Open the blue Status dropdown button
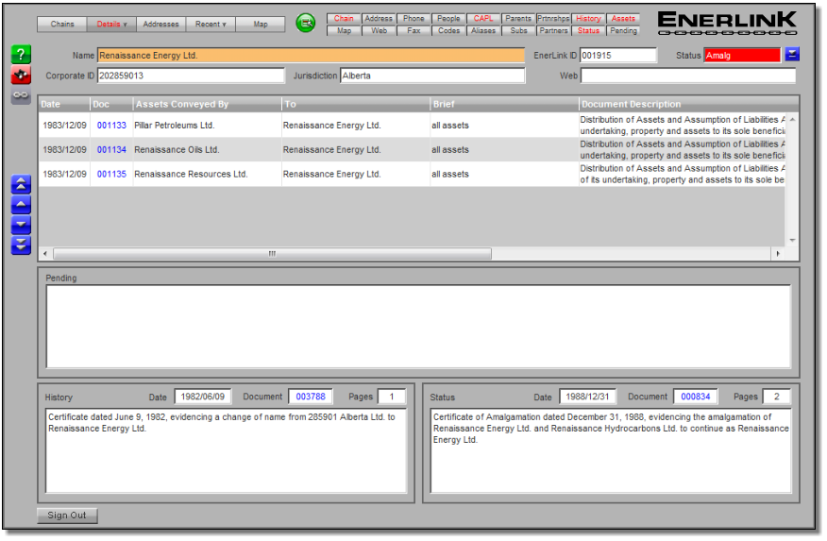This screenshot has width=827, height=541. (792, 55)
